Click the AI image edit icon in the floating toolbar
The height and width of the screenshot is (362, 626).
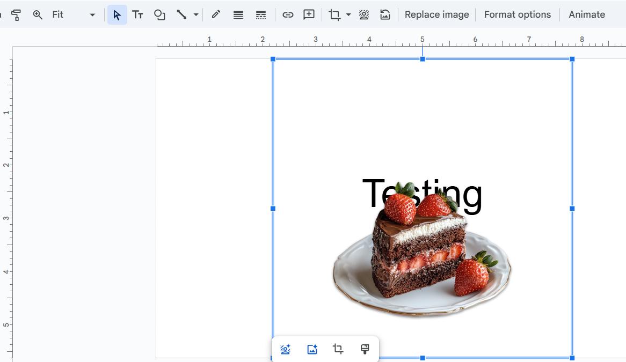tap(312, 349)
